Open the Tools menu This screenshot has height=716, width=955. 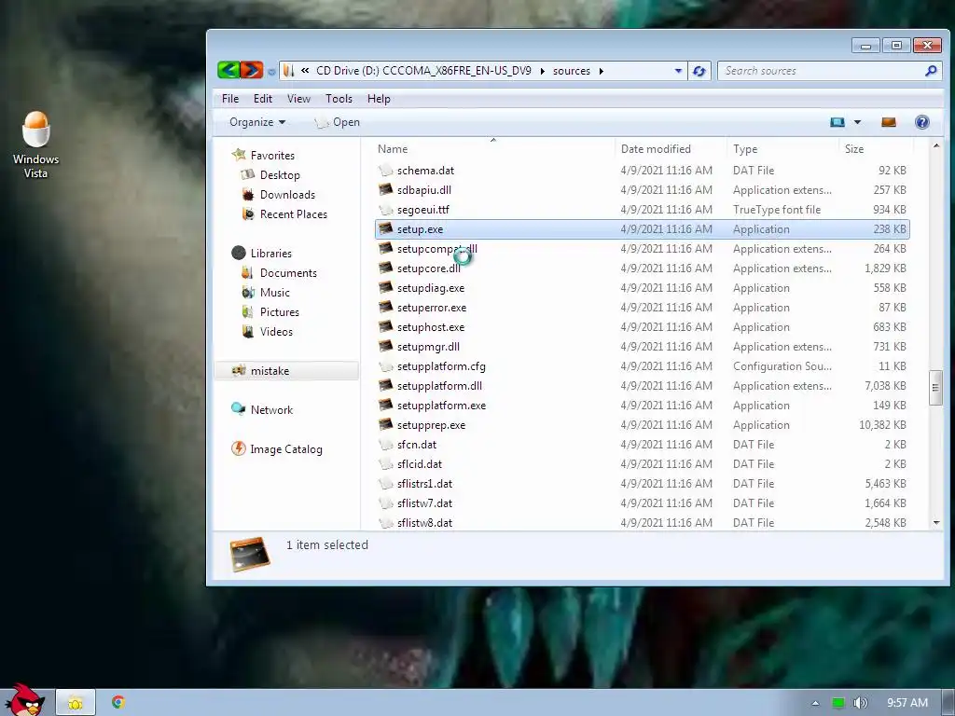coord(339,99)
